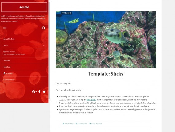Open the Facebook social icon
Image resolution: width=175 pixels, height=132 pixels.
39,91
